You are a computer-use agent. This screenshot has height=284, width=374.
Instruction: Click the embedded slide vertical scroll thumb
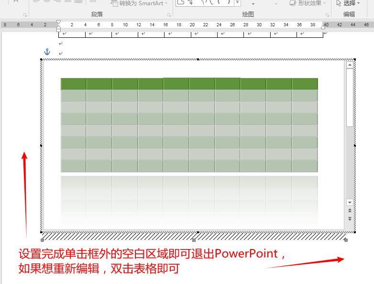click(350, 97)
